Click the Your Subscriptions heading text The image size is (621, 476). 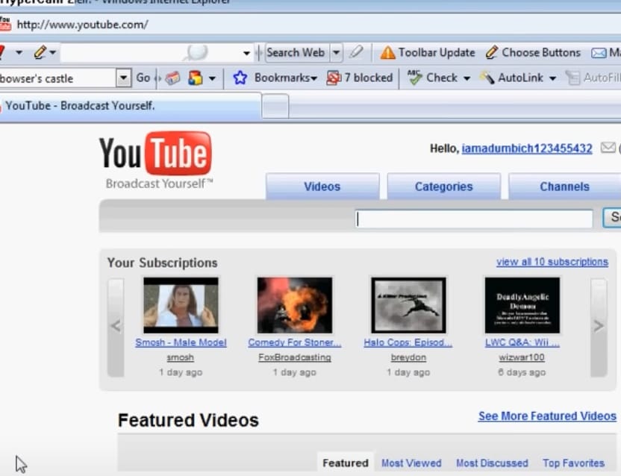(163, 263)
